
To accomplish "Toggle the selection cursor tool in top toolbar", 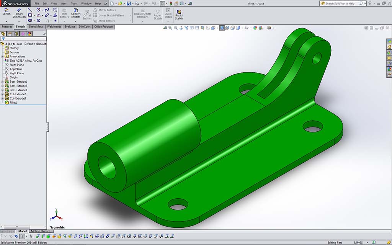I will click(x=162, y=3).
